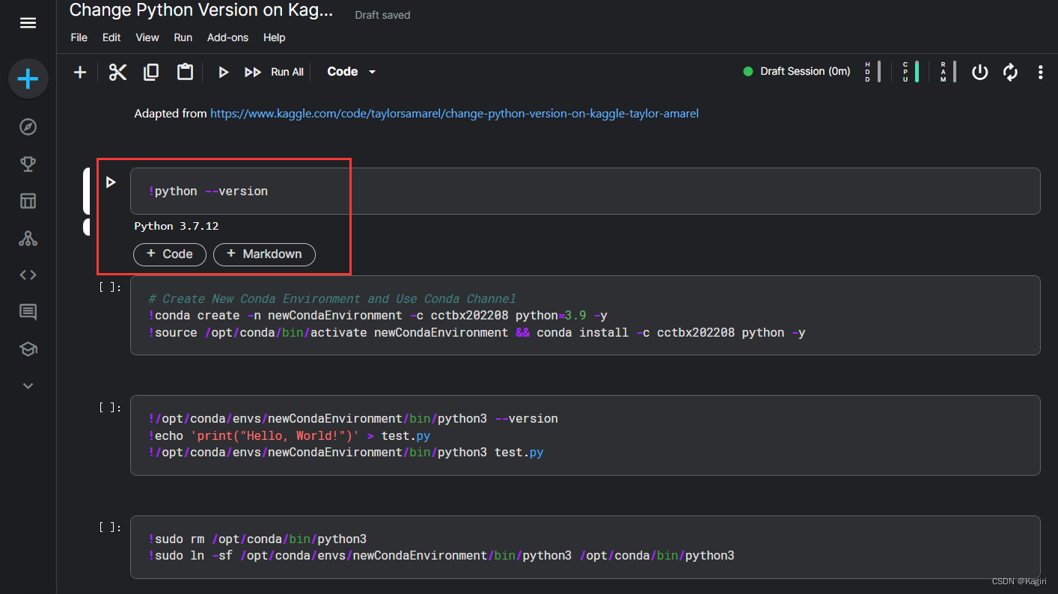Viewport: 1058px width, 594px height.
Task: Open the Home compass icon in sidebar
Action: (x=28, y=126)
